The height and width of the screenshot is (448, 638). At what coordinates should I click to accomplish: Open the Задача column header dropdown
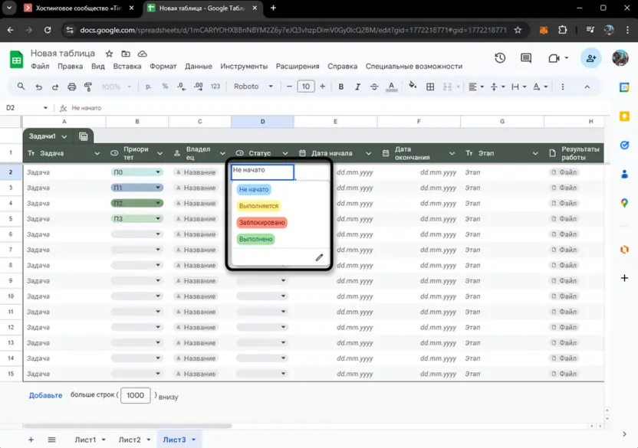(97, 153)
